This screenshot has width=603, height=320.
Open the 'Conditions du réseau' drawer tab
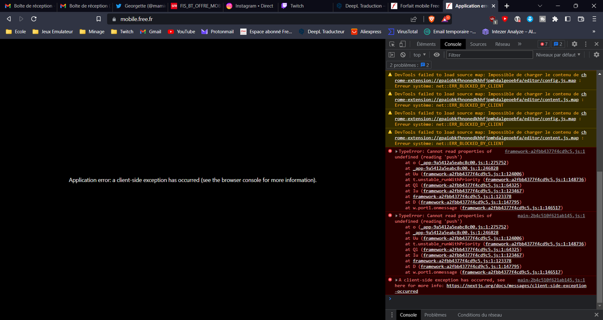pyautogui.click(x=479, y=315)
